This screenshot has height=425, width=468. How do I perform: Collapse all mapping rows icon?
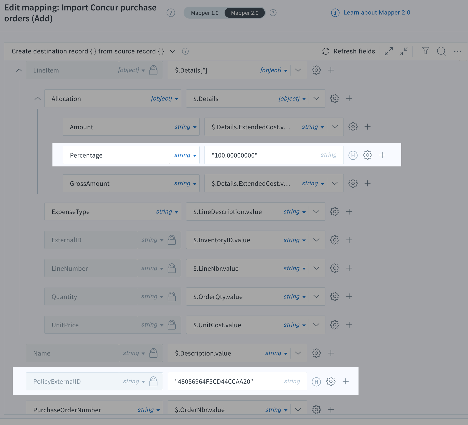point(403,51)
